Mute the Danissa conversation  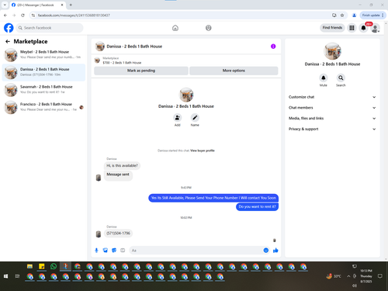(324, 78)
